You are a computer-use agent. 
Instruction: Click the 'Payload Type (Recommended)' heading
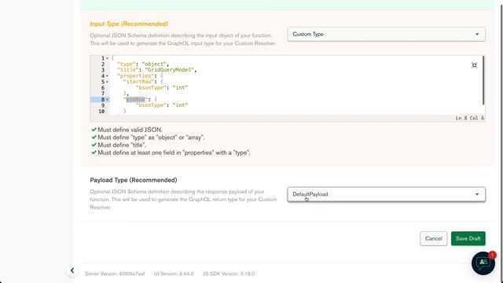coord(134,180)
